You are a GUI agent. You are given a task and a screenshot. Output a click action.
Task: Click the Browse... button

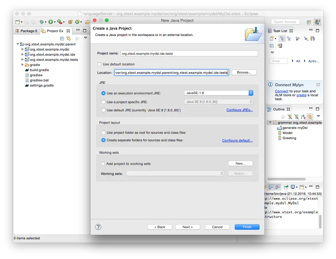click(x=244, y=72)
